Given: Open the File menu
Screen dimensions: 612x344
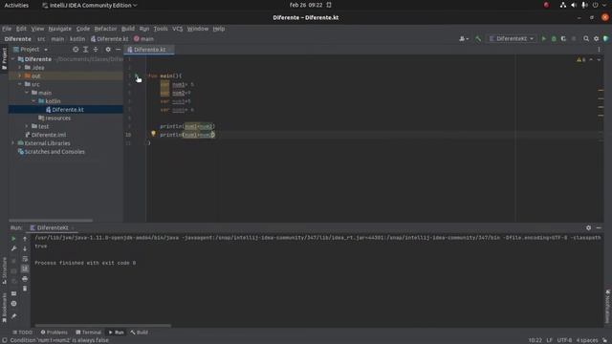Looking at the screenshot, I should pos(7,29).
